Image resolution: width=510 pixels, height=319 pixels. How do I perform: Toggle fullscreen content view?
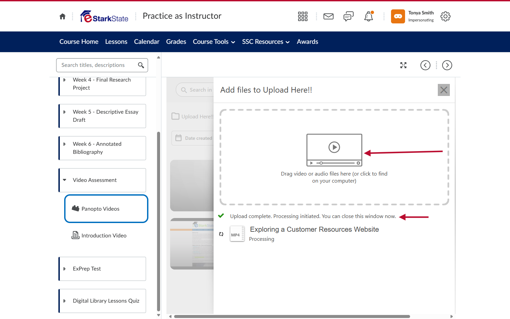click(403, 65)
